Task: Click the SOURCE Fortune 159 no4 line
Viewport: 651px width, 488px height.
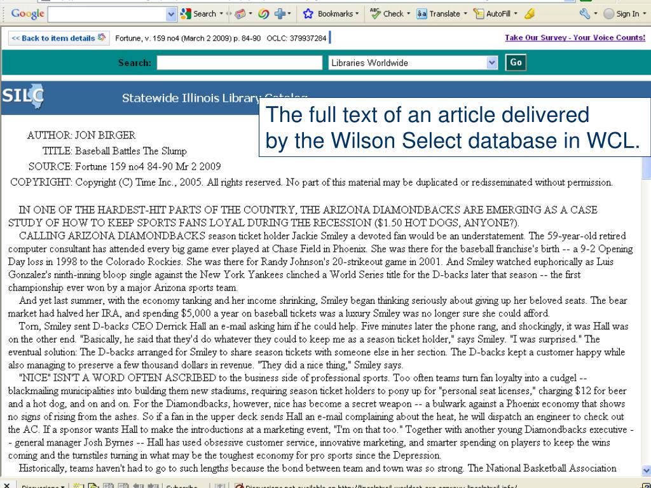Action: pyautogui.click(x=125, y=167)
